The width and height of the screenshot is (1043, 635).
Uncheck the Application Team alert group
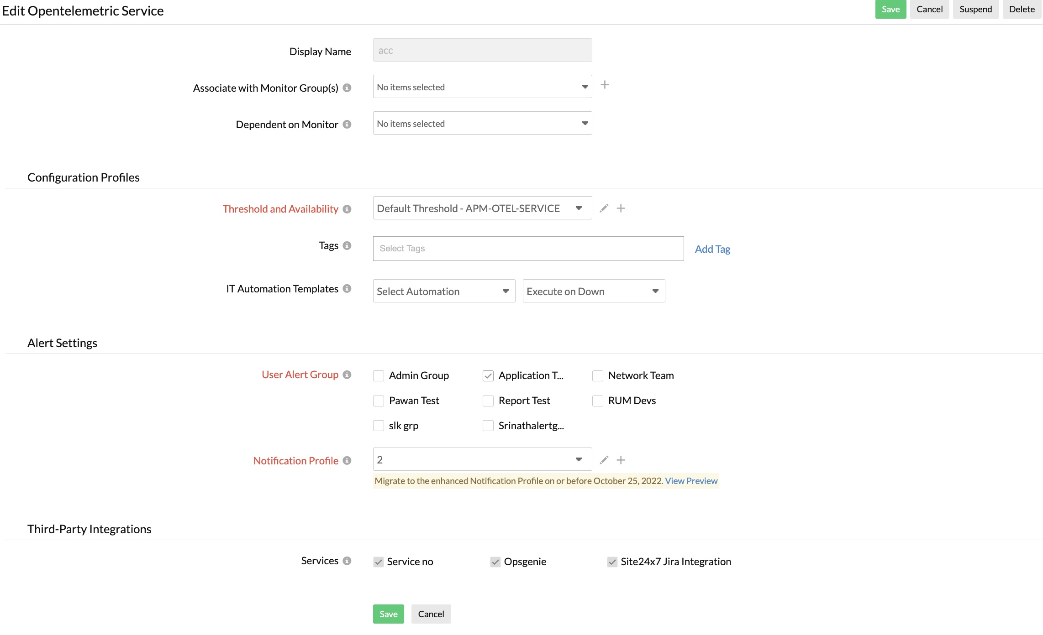488,375
